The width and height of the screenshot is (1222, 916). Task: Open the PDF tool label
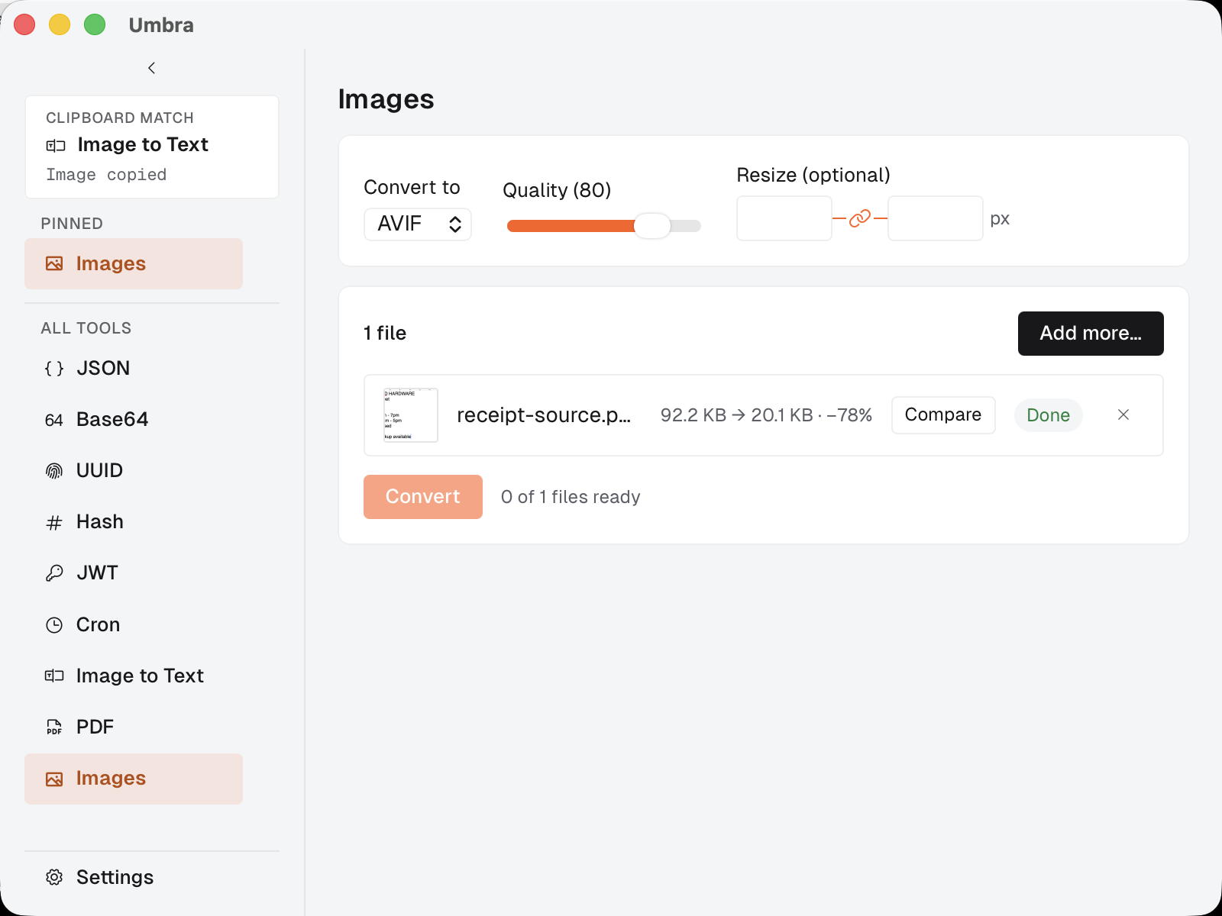coord(95,727)
